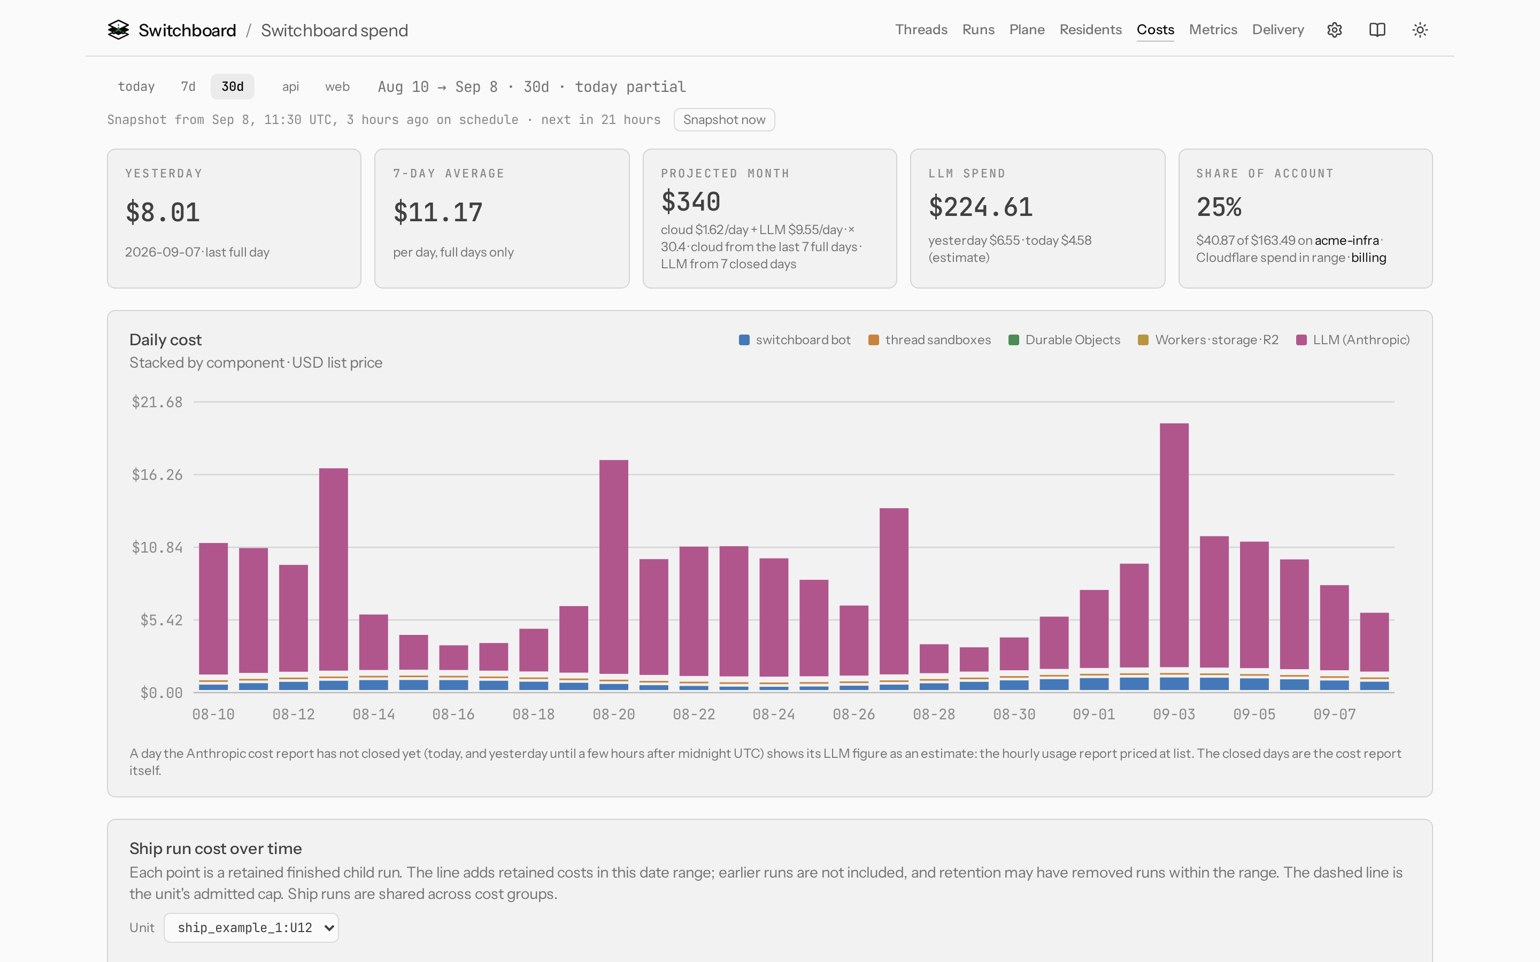Open settings via the gear icon
This screenshot has height=962, width=1540.
(x=1335, y=30)
